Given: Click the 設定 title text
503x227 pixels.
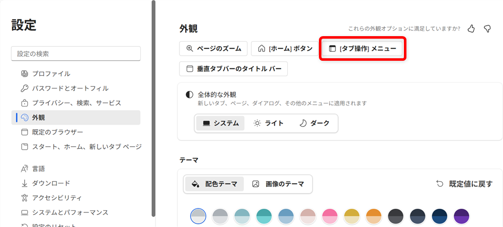Looking at the screenshot, I should click(24, 25).
